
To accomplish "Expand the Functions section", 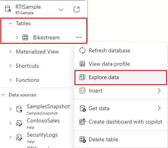I will (11, 80).
